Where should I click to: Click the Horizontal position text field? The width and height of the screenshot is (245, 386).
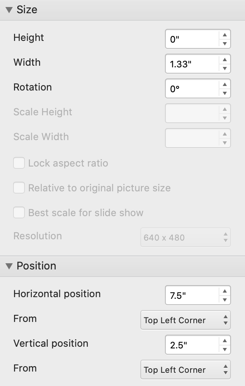(192, 295)
